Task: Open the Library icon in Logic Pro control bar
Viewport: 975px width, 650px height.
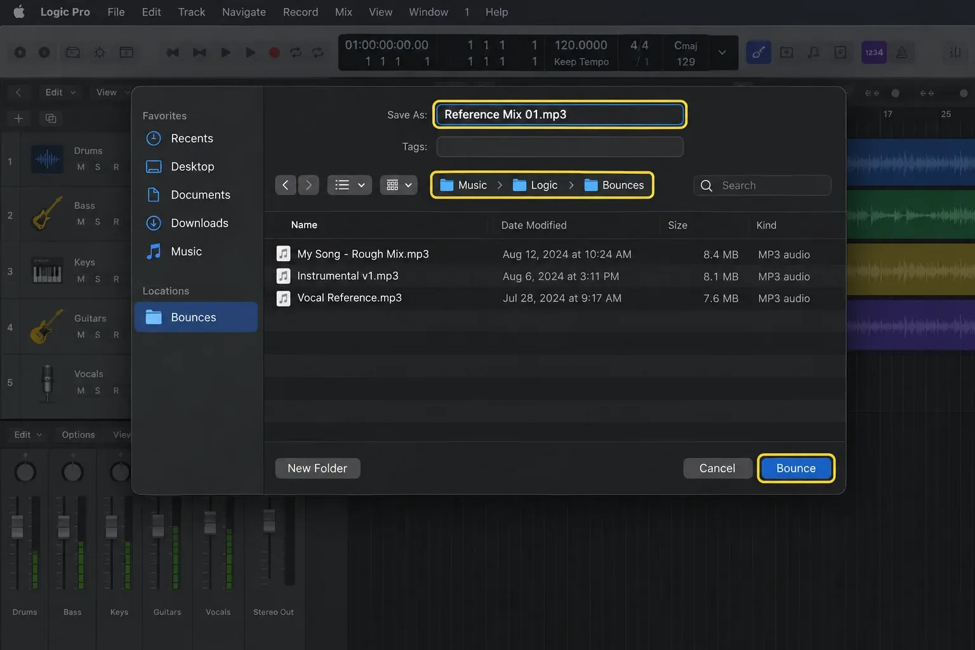Action: click(20, 53)
